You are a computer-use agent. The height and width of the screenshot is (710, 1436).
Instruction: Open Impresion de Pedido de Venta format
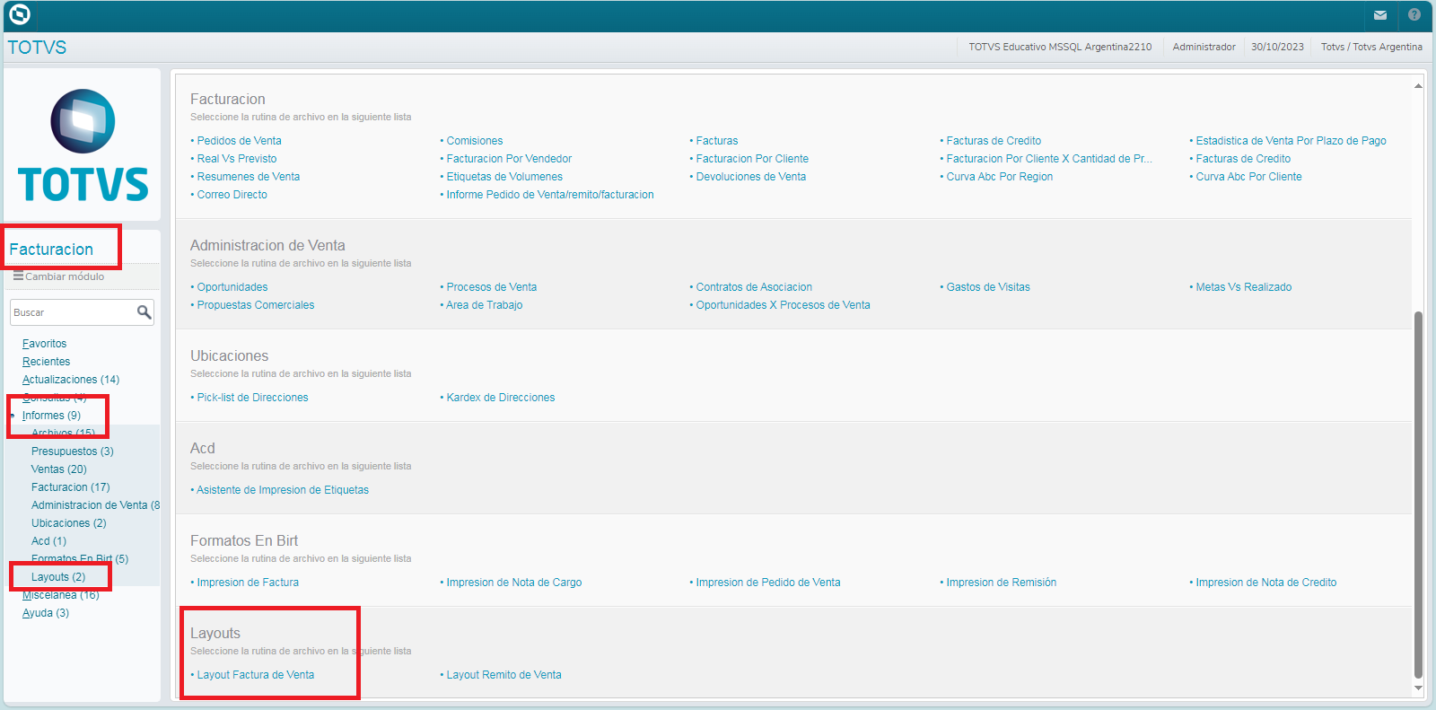tap(768, 583)
